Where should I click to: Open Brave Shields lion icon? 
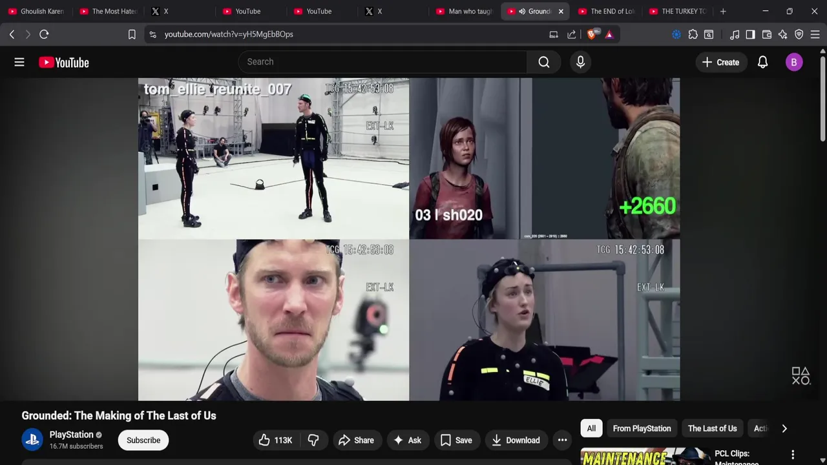592,34
